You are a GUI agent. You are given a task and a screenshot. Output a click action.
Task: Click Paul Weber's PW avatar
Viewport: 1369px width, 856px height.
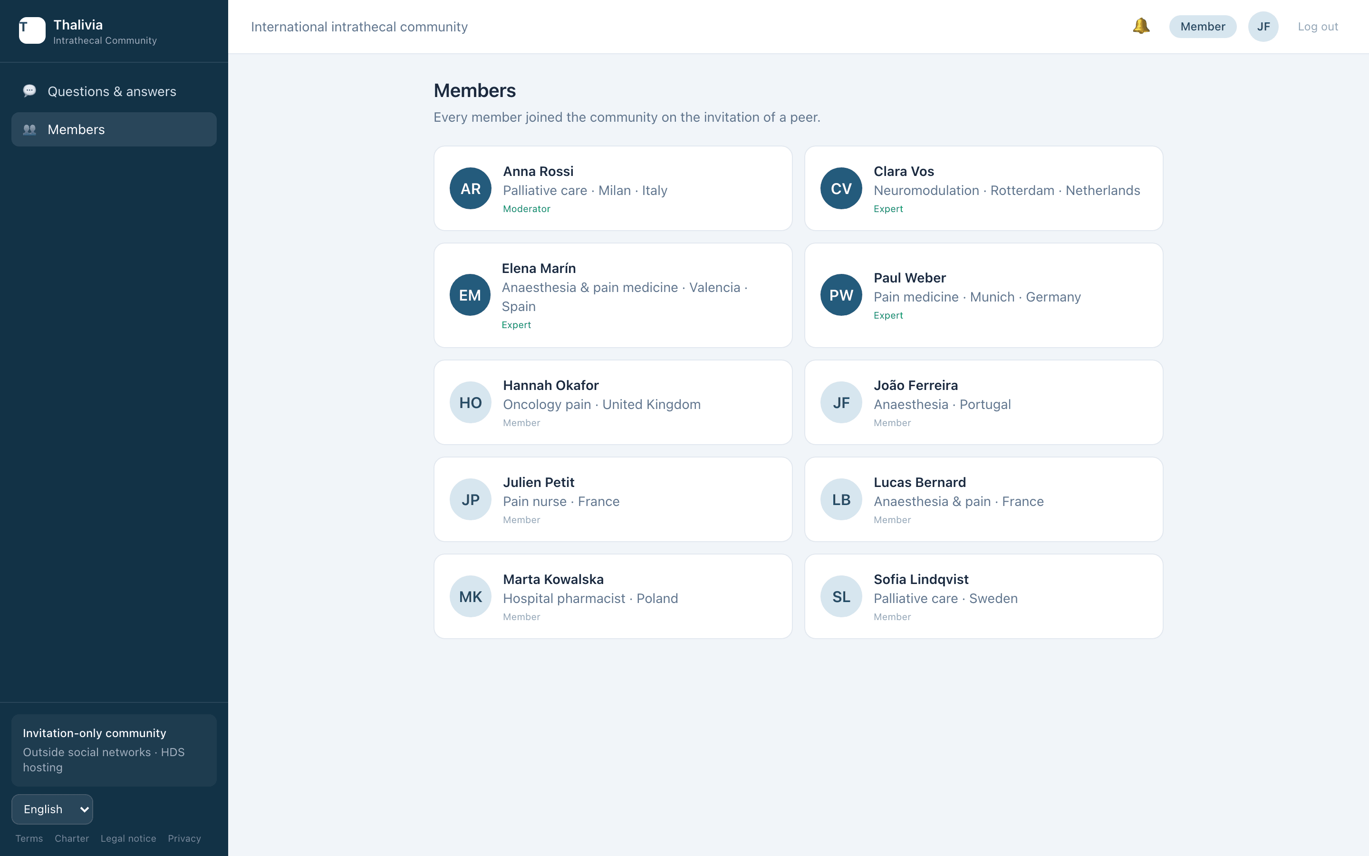[840, 295]
